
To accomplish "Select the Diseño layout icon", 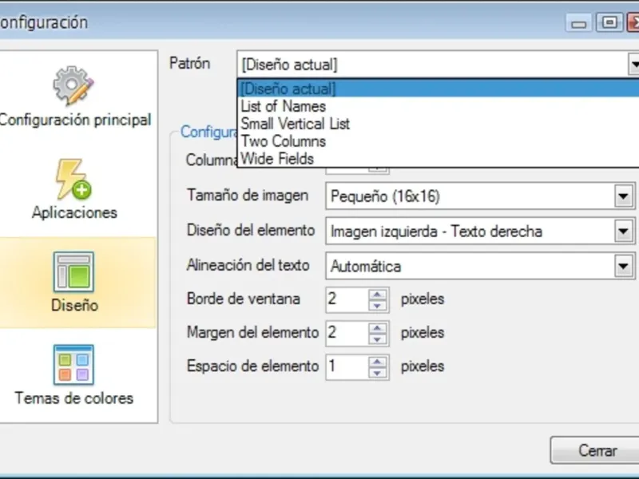I will tap(73, 271).
